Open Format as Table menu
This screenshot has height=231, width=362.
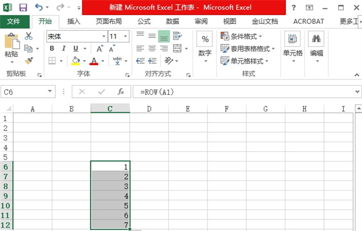click(247, 49)
